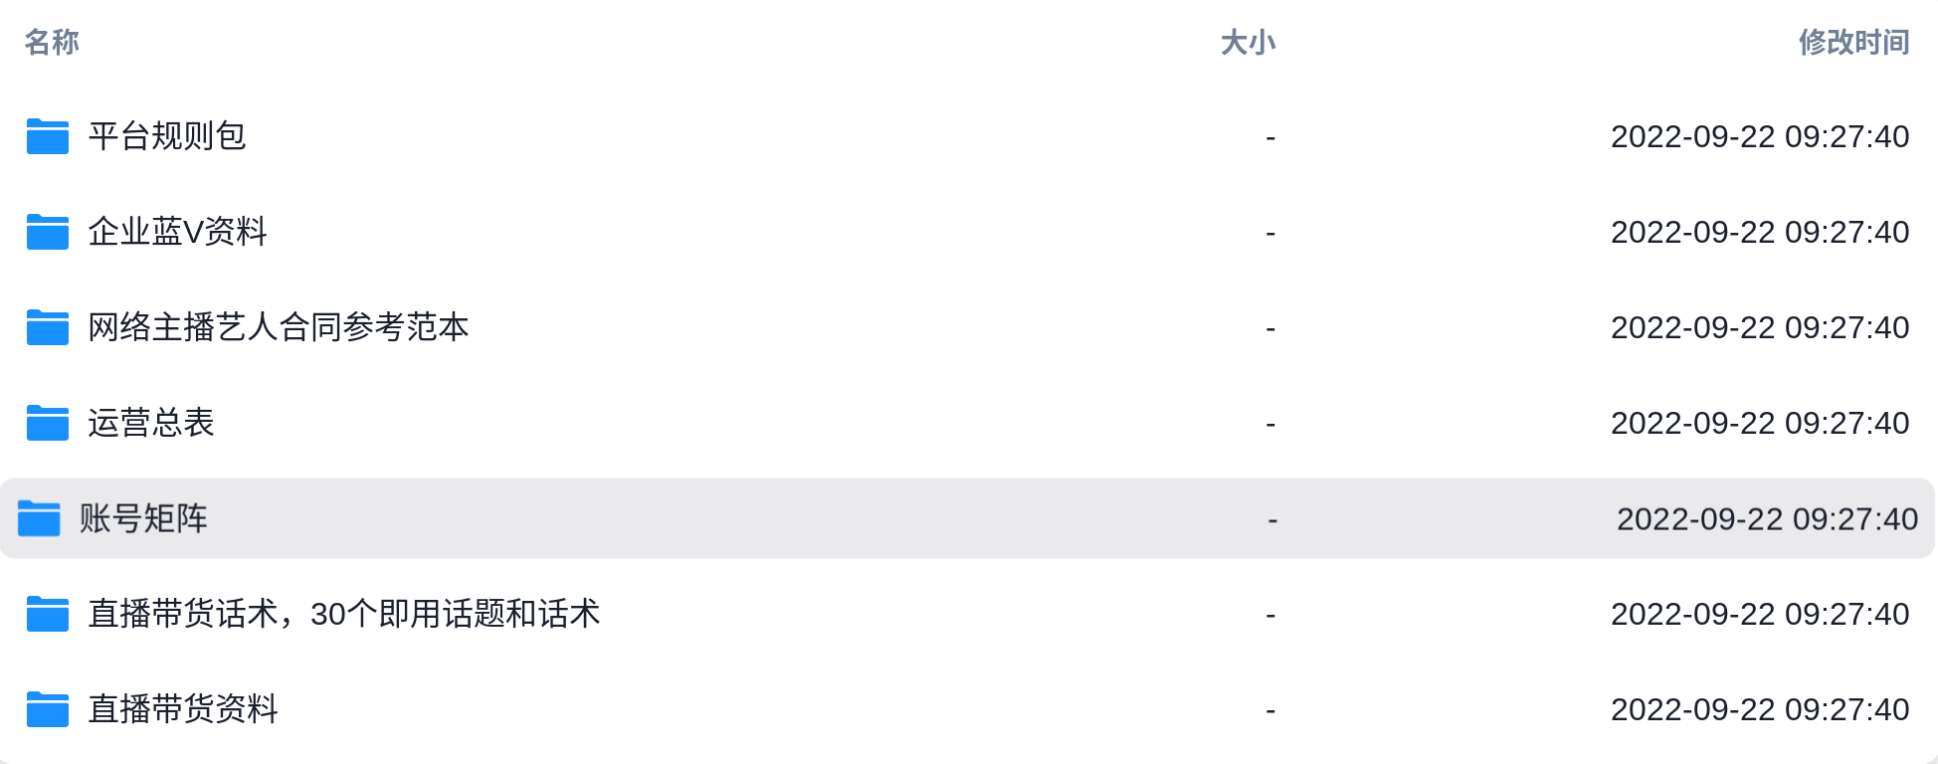Click the folder icon for 平台规则包

coord(48,136)
